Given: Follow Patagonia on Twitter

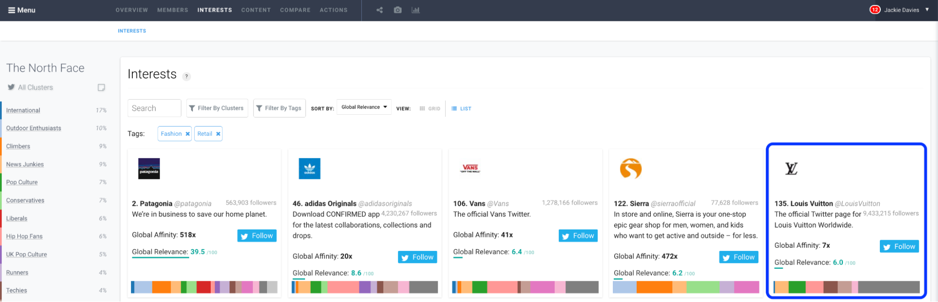Looking at the screenshot, I should tap(257, 236).
